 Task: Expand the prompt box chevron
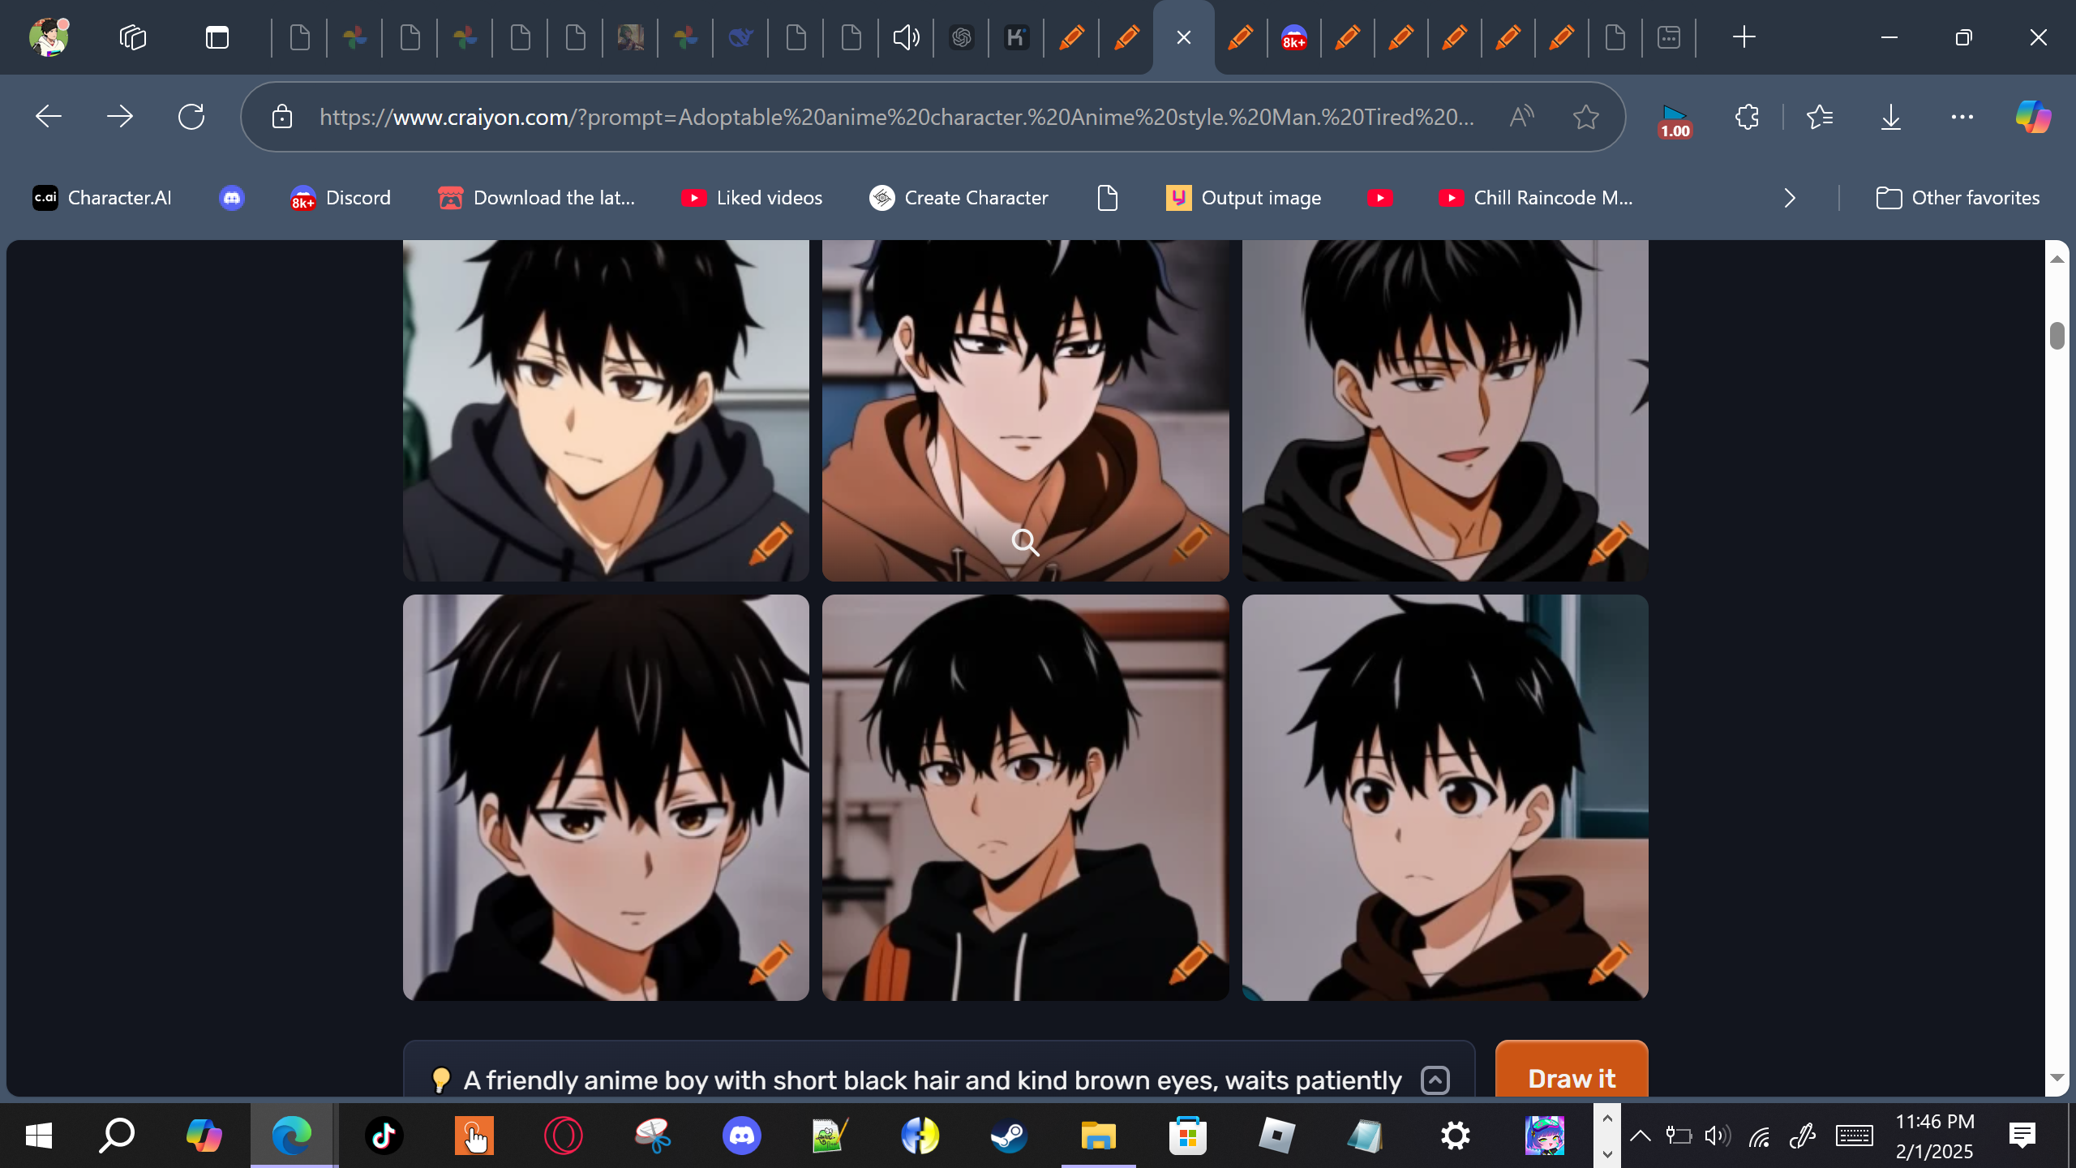tap(1435, 1080)
